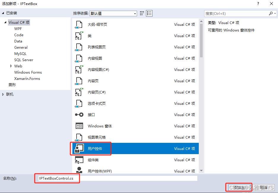Open the 排序依据 sort dropdown
Image resolution: width=278 pixels, height=193 pixels.
pyautogui.click(x=113, y=13)
